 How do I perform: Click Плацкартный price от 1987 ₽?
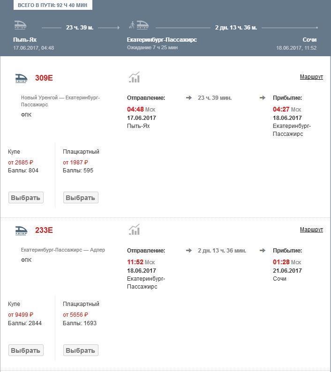tap(75, 163)
